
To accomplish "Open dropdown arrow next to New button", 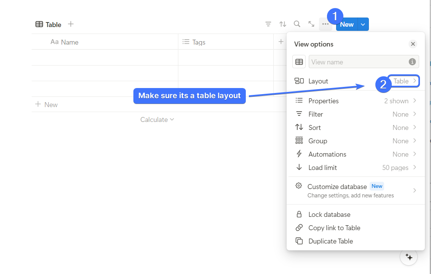I will coord(363,24).
